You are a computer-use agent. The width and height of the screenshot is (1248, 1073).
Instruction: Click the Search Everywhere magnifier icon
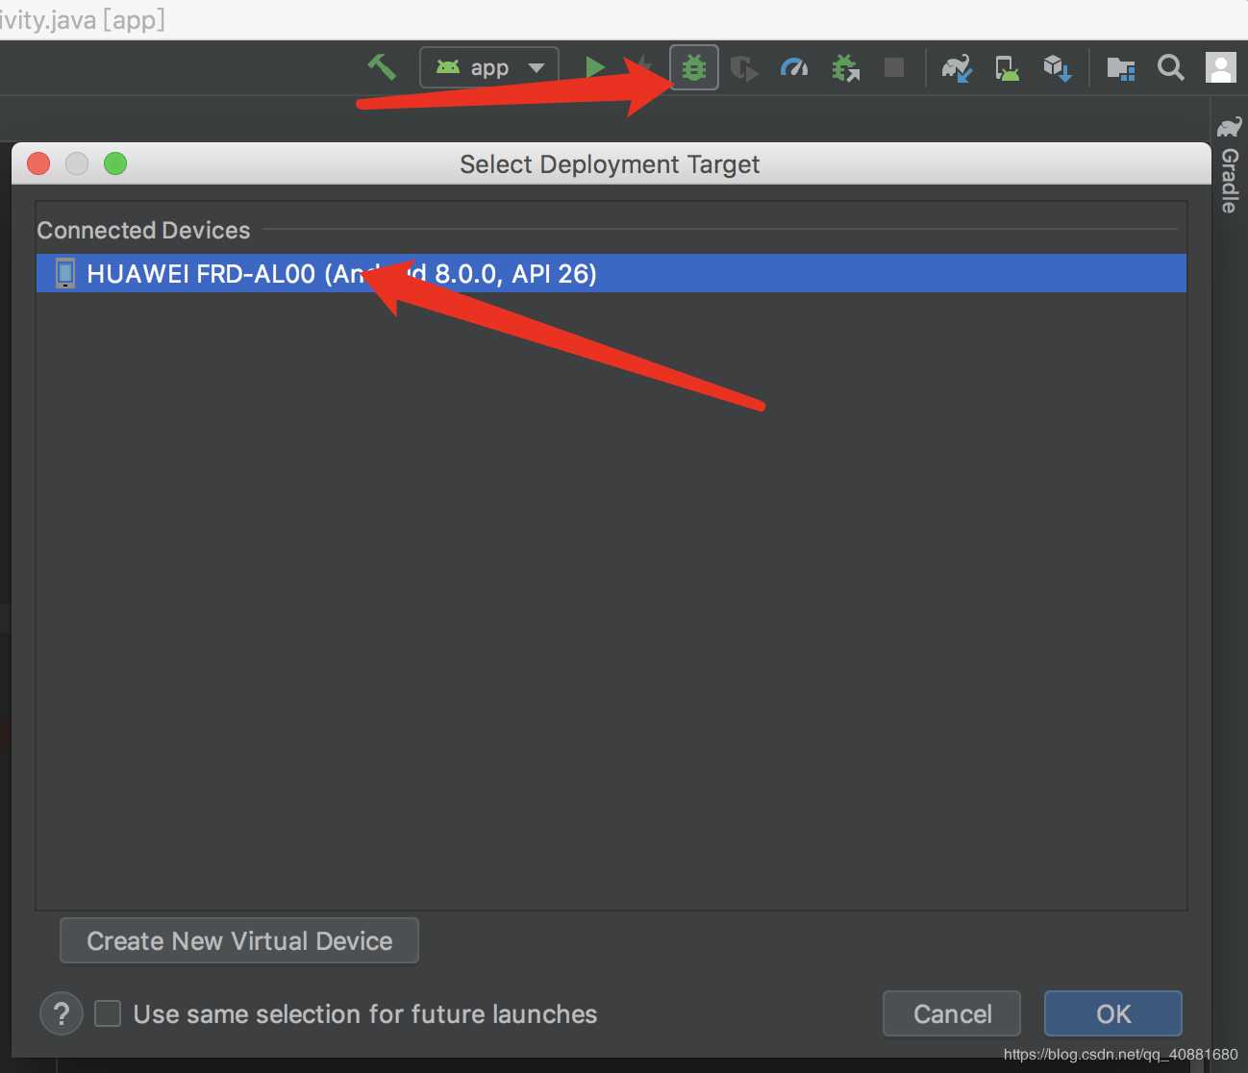tap(1171, 67)
